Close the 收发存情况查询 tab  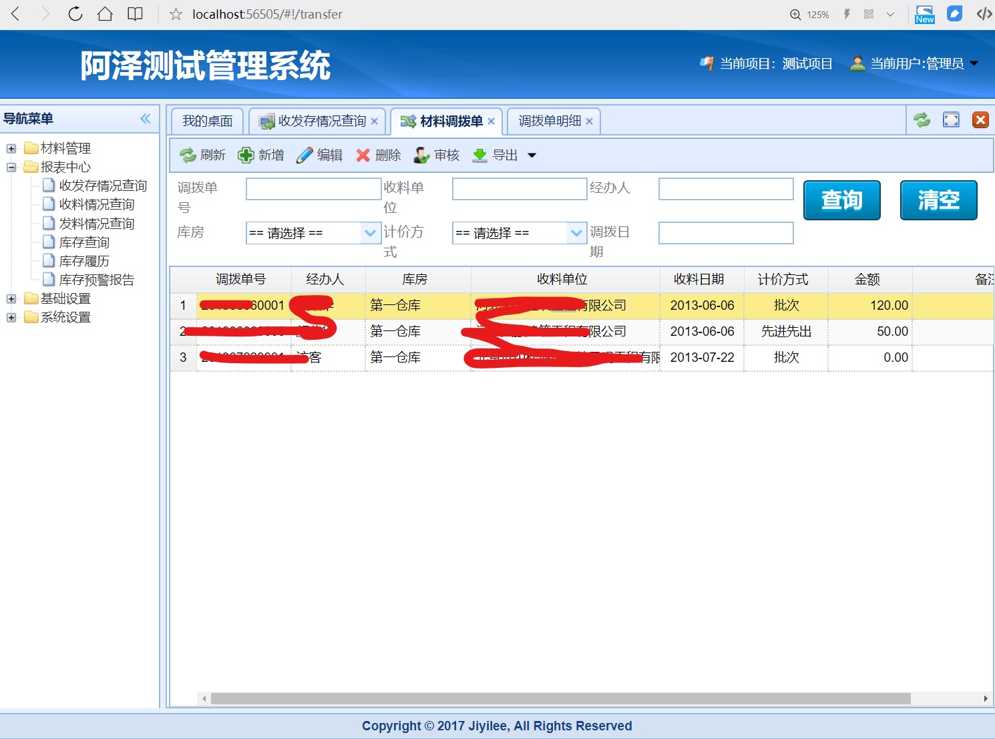375,121
